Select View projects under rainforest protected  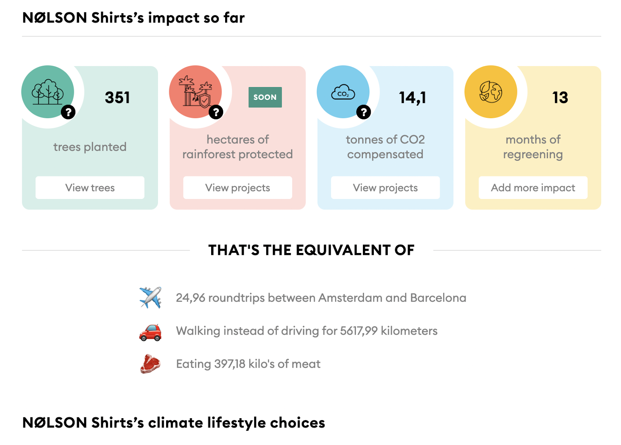coord(238,188)
